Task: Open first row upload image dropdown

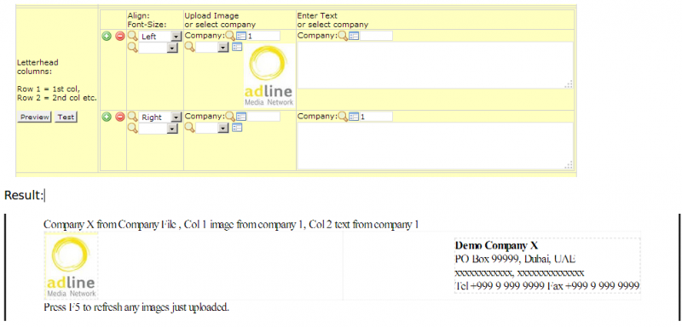Action: [212, 47]
